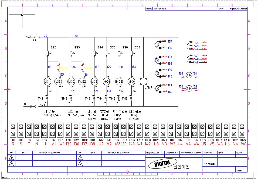
Task: Select the TH2 label text
Action: pos(64,98)
